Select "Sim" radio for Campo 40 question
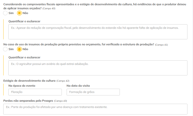This screenshot has width=193, height=116. [x=6, y=13]
